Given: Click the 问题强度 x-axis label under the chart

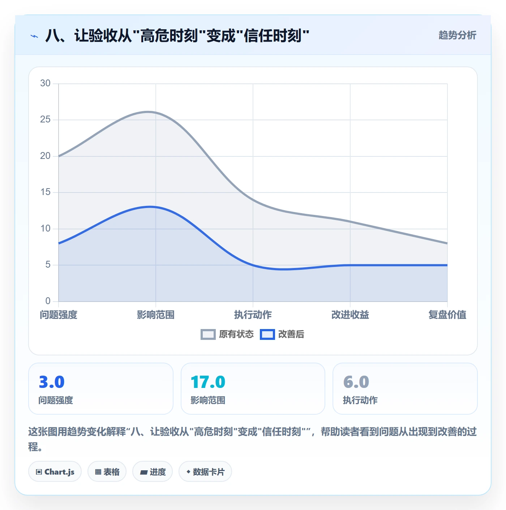Looking at the screenshot, I should click(x=59, y=315).
